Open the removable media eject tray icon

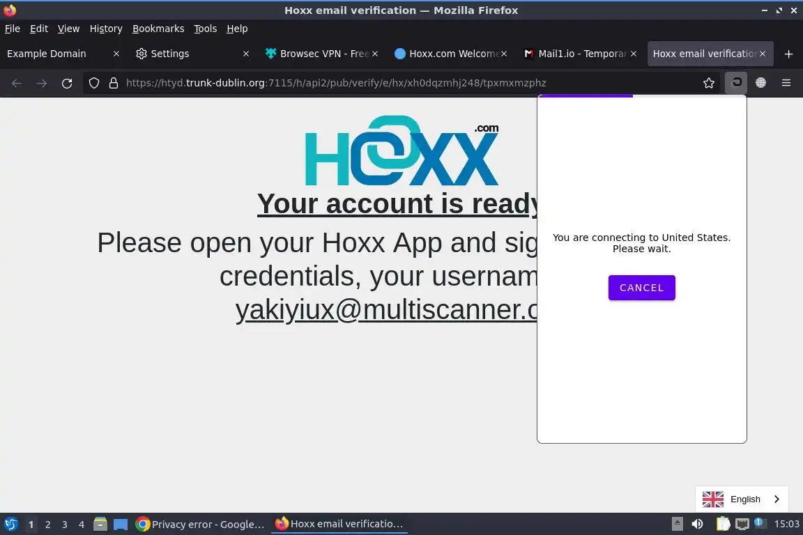click(x=677, y=525)
